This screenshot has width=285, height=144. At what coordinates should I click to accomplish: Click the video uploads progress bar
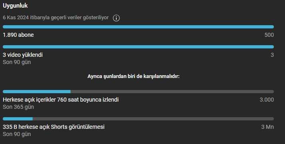(138, 47)
